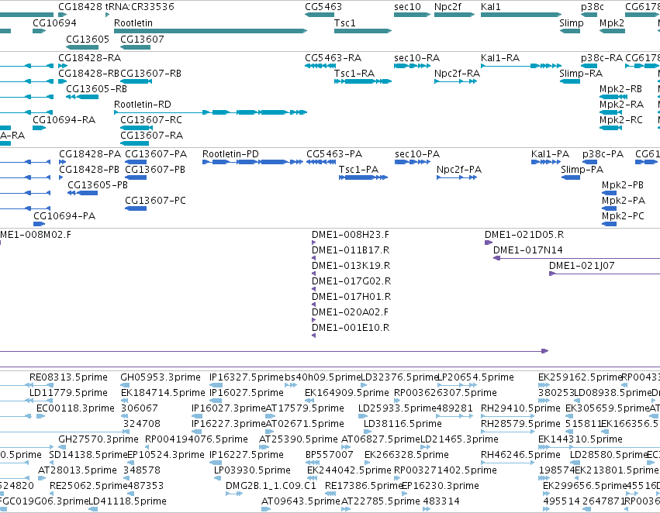This screenshot has height=513, width=660.
Task: Click the CG13607-RC transcript label
Action: 151,120
